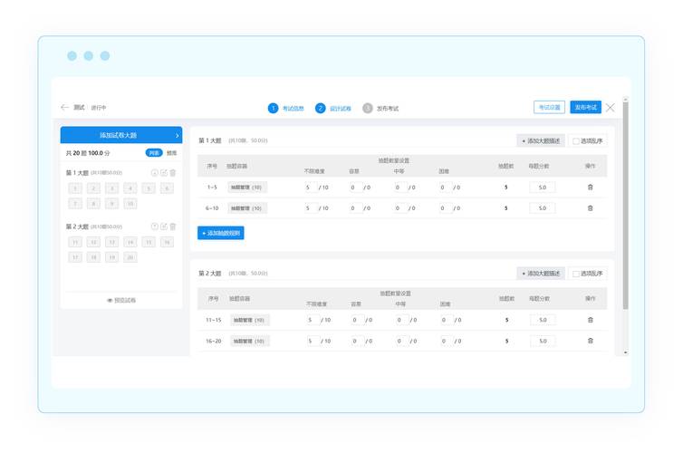Enable 选项乱序 checkbox for 第1大题
The height and width of the screenshot is (453, 683).
click(576, 141)
